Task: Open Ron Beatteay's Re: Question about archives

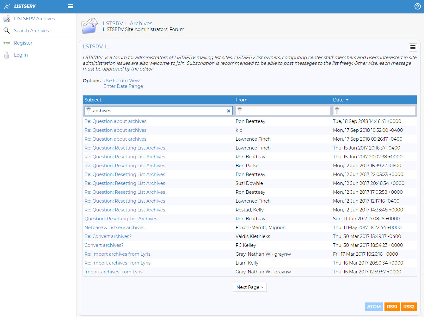Action: pos(115,121)
